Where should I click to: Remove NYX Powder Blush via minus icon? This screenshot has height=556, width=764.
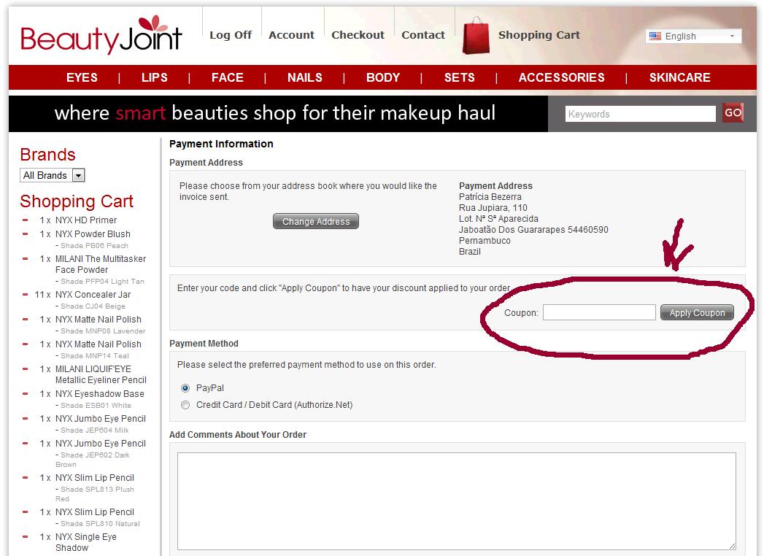click(26, 234)
